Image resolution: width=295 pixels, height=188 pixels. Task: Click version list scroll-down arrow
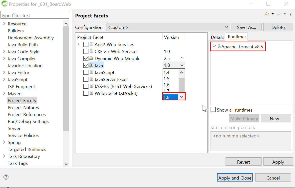pyautogui.click(x=182, y=97)
